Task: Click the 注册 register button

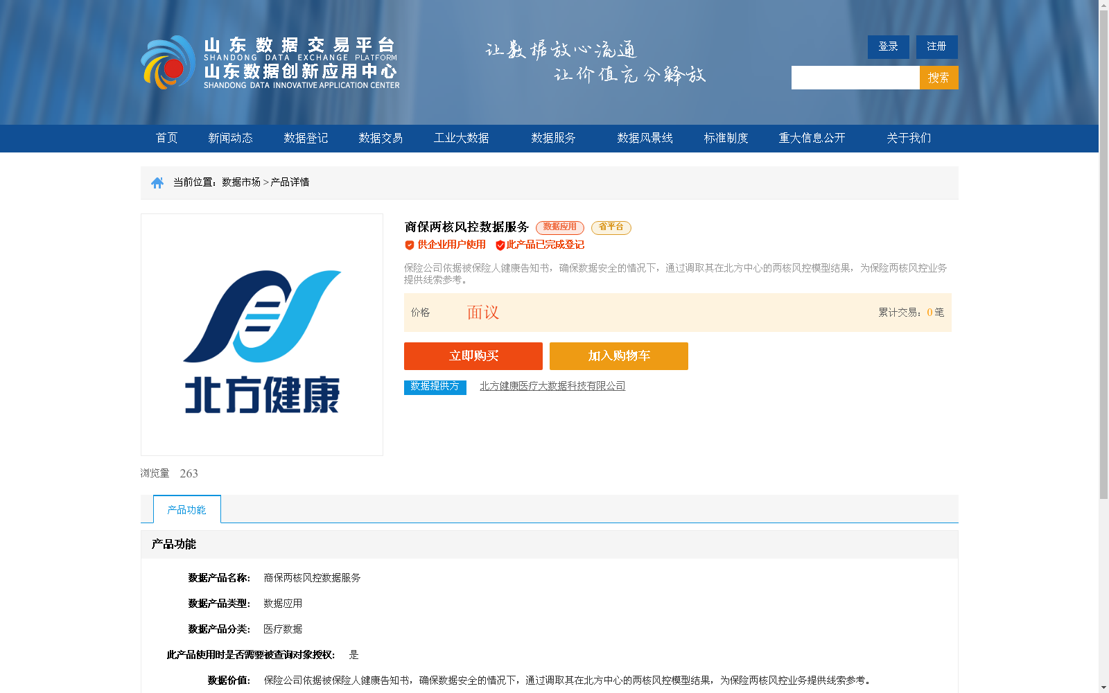Action: 936,46
